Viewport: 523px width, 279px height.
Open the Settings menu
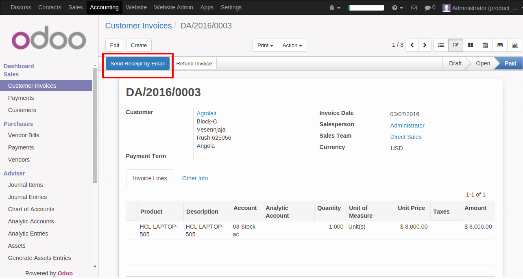click(x=231, y=7)
